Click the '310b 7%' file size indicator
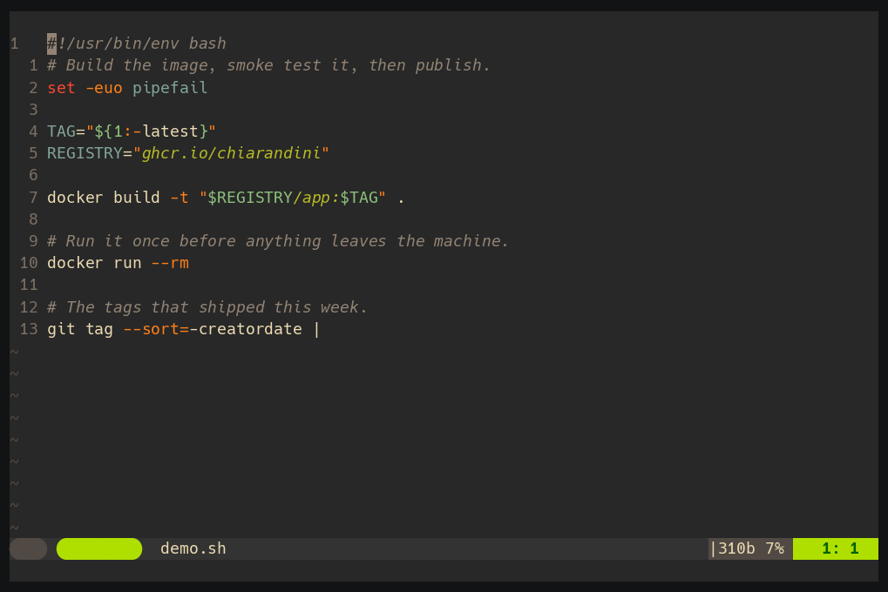 pyautogui.click(x=751, y=548)
